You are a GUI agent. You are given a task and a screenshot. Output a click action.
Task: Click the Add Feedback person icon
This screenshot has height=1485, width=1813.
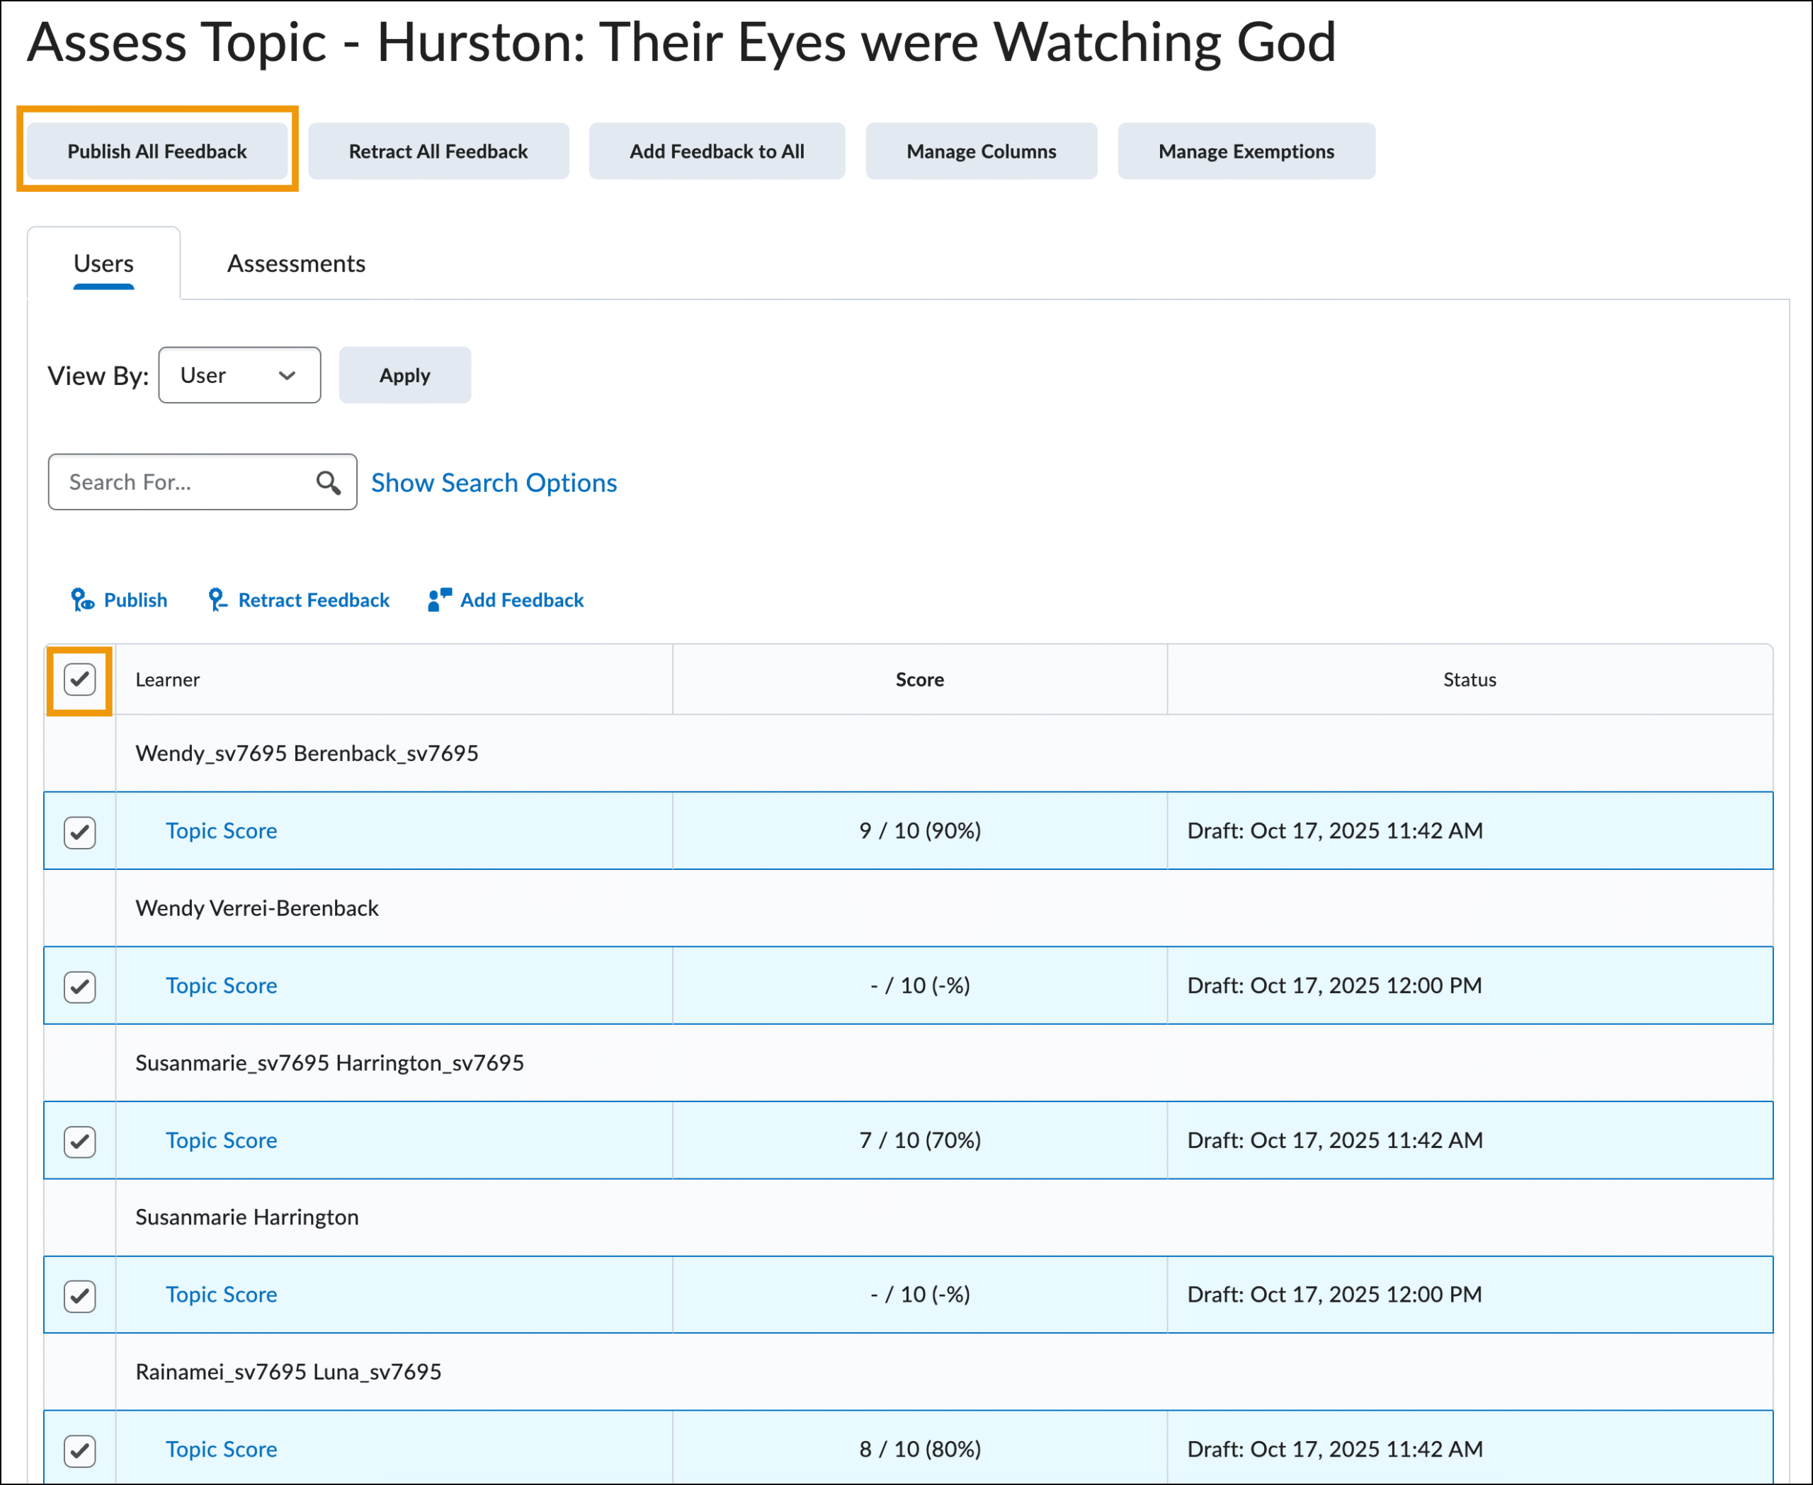pyautogui.click(x=438, y=600)
